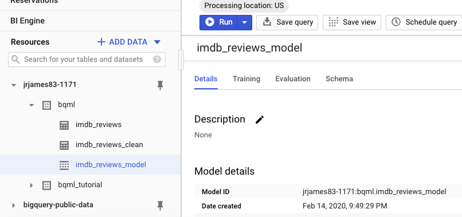462x217 pixels.
Task: Switch to the Details tab
Action: 206,79
